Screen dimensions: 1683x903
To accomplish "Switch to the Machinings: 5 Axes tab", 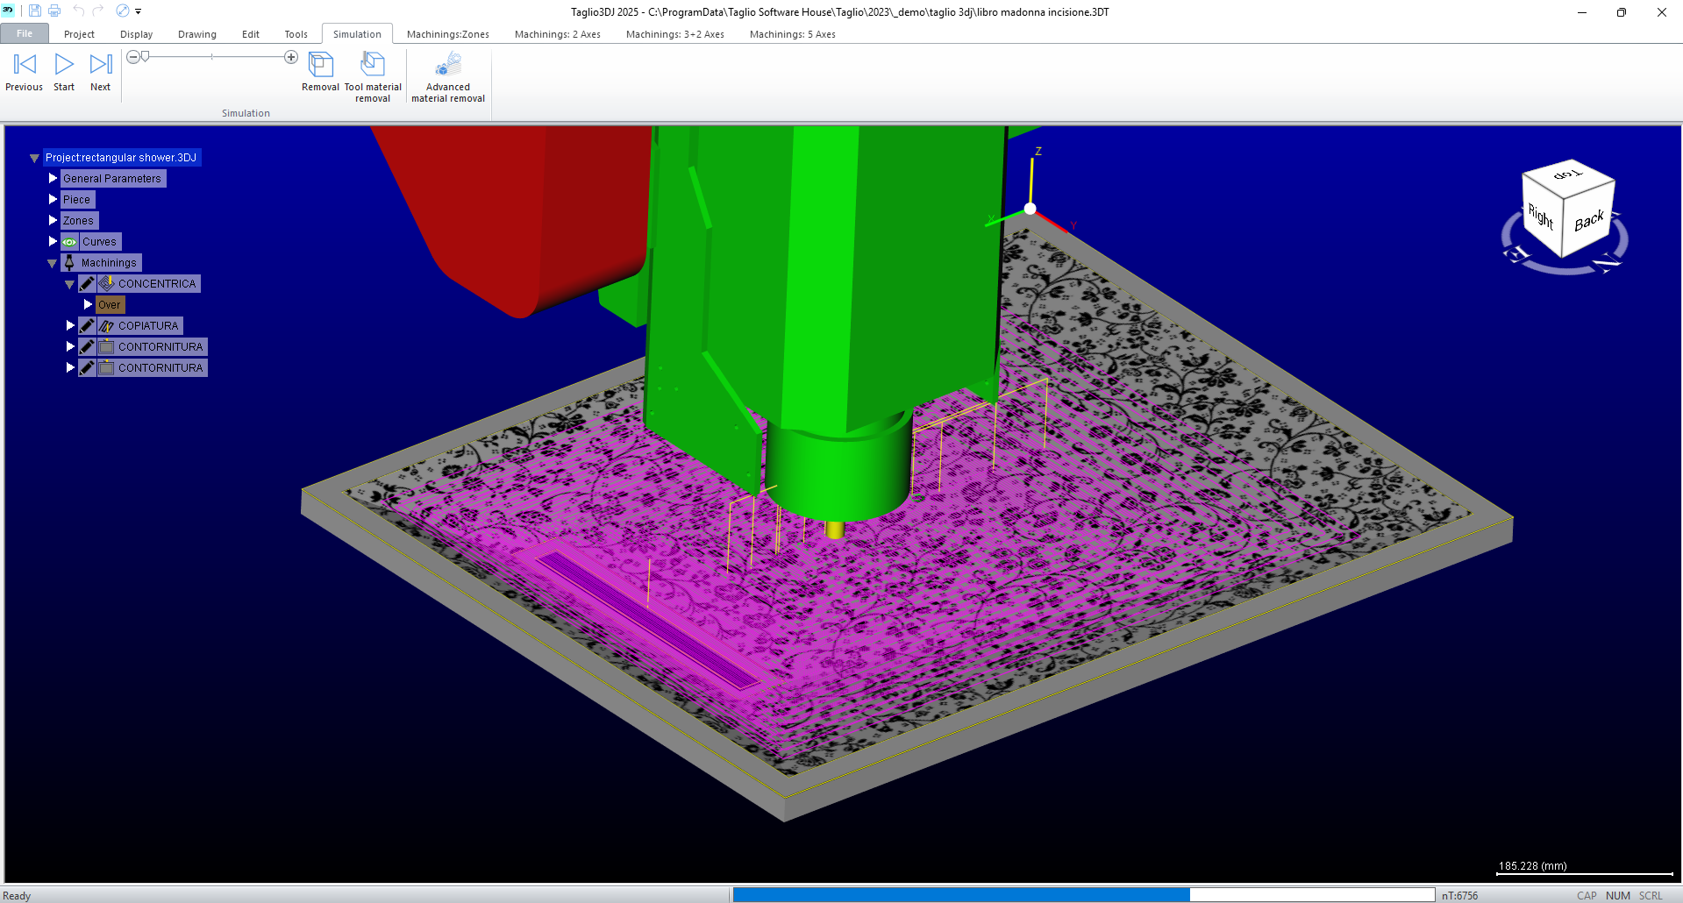I will [792, 34].
